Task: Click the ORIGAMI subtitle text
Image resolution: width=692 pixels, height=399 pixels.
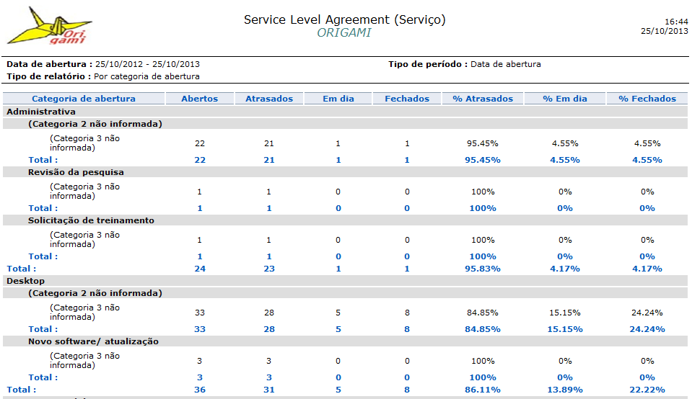Action: click(344, 33)
